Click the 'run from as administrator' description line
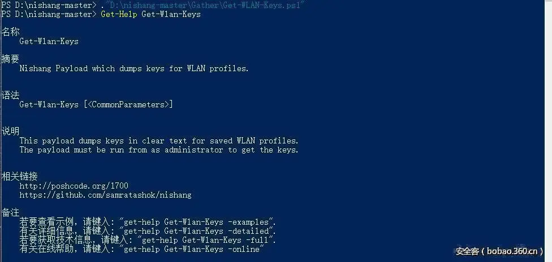The width and height of the screenshot is (552, 262). pyautogui.click(x=159, y=150)
